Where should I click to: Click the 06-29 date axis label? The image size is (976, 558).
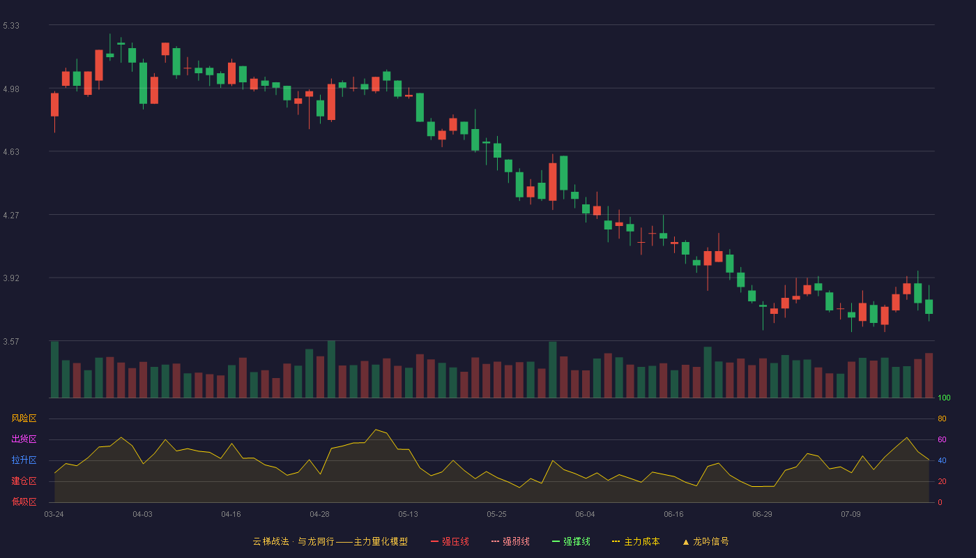[x=762, y=514]
